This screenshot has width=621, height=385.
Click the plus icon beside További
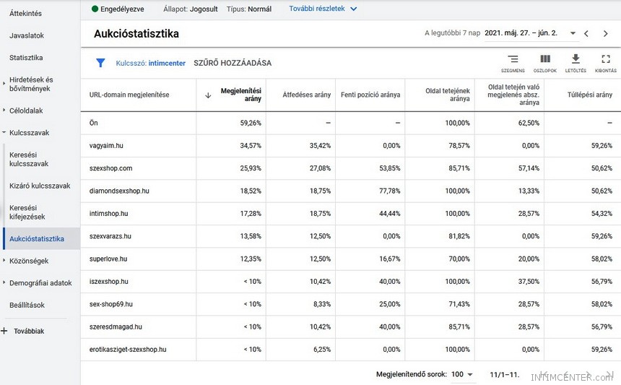pyautogui.click(x=4, y=331)
